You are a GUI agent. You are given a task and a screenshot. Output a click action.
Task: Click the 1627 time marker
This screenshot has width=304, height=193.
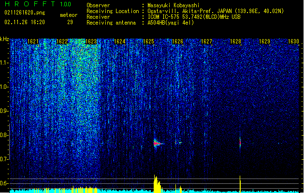pos(206,41)
